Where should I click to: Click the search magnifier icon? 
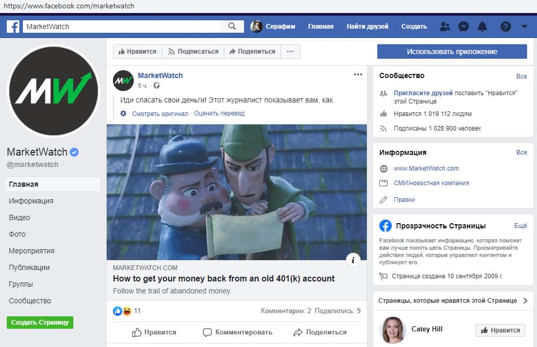coord(232,27)
